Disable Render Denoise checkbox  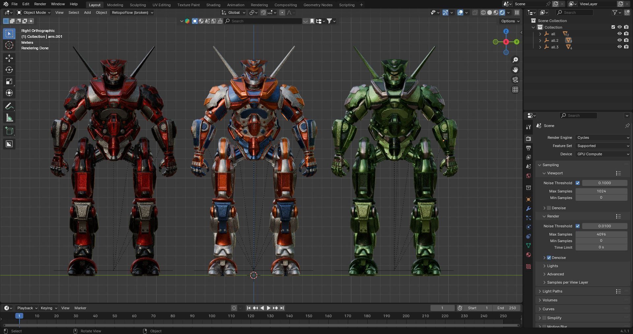(549, 258)
